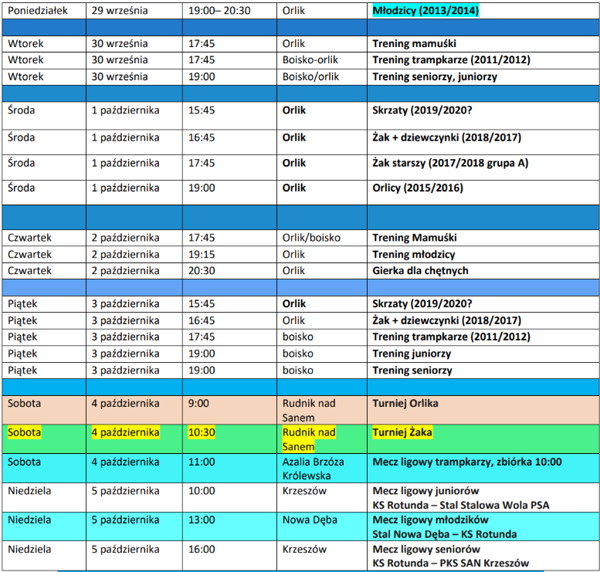
Task: Click the highlighted 10:30 time cell
Action: pyautogui.click(x=202, y=433)
